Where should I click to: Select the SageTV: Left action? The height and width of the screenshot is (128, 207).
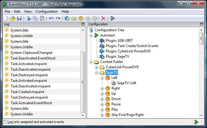(127, 83)
